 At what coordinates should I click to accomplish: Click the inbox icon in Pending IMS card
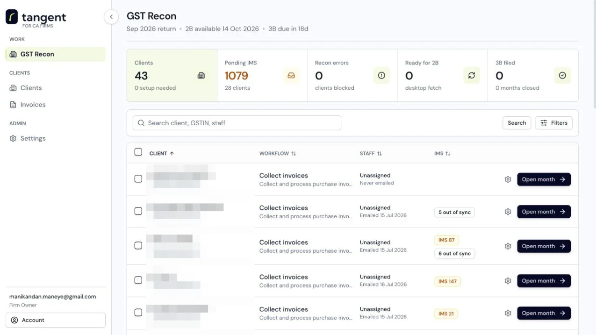coord(291,75)
